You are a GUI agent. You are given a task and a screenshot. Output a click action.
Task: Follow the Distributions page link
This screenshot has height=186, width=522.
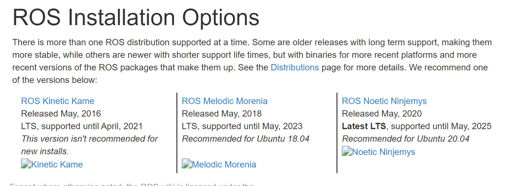pyautogui.click(x=294, y=68)
